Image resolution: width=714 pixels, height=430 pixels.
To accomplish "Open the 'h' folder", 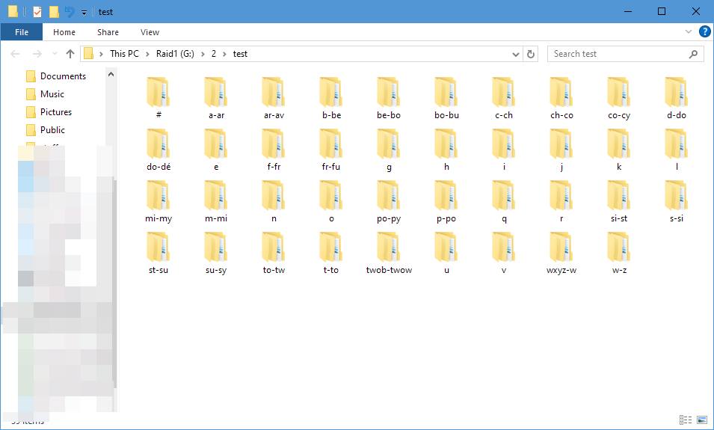I will click(x=446, y=150).
